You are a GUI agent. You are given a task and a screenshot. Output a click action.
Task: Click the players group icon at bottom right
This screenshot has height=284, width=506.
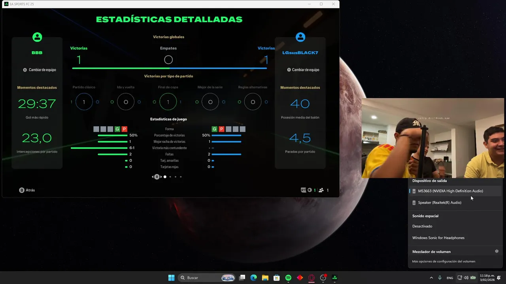point(321,190)
